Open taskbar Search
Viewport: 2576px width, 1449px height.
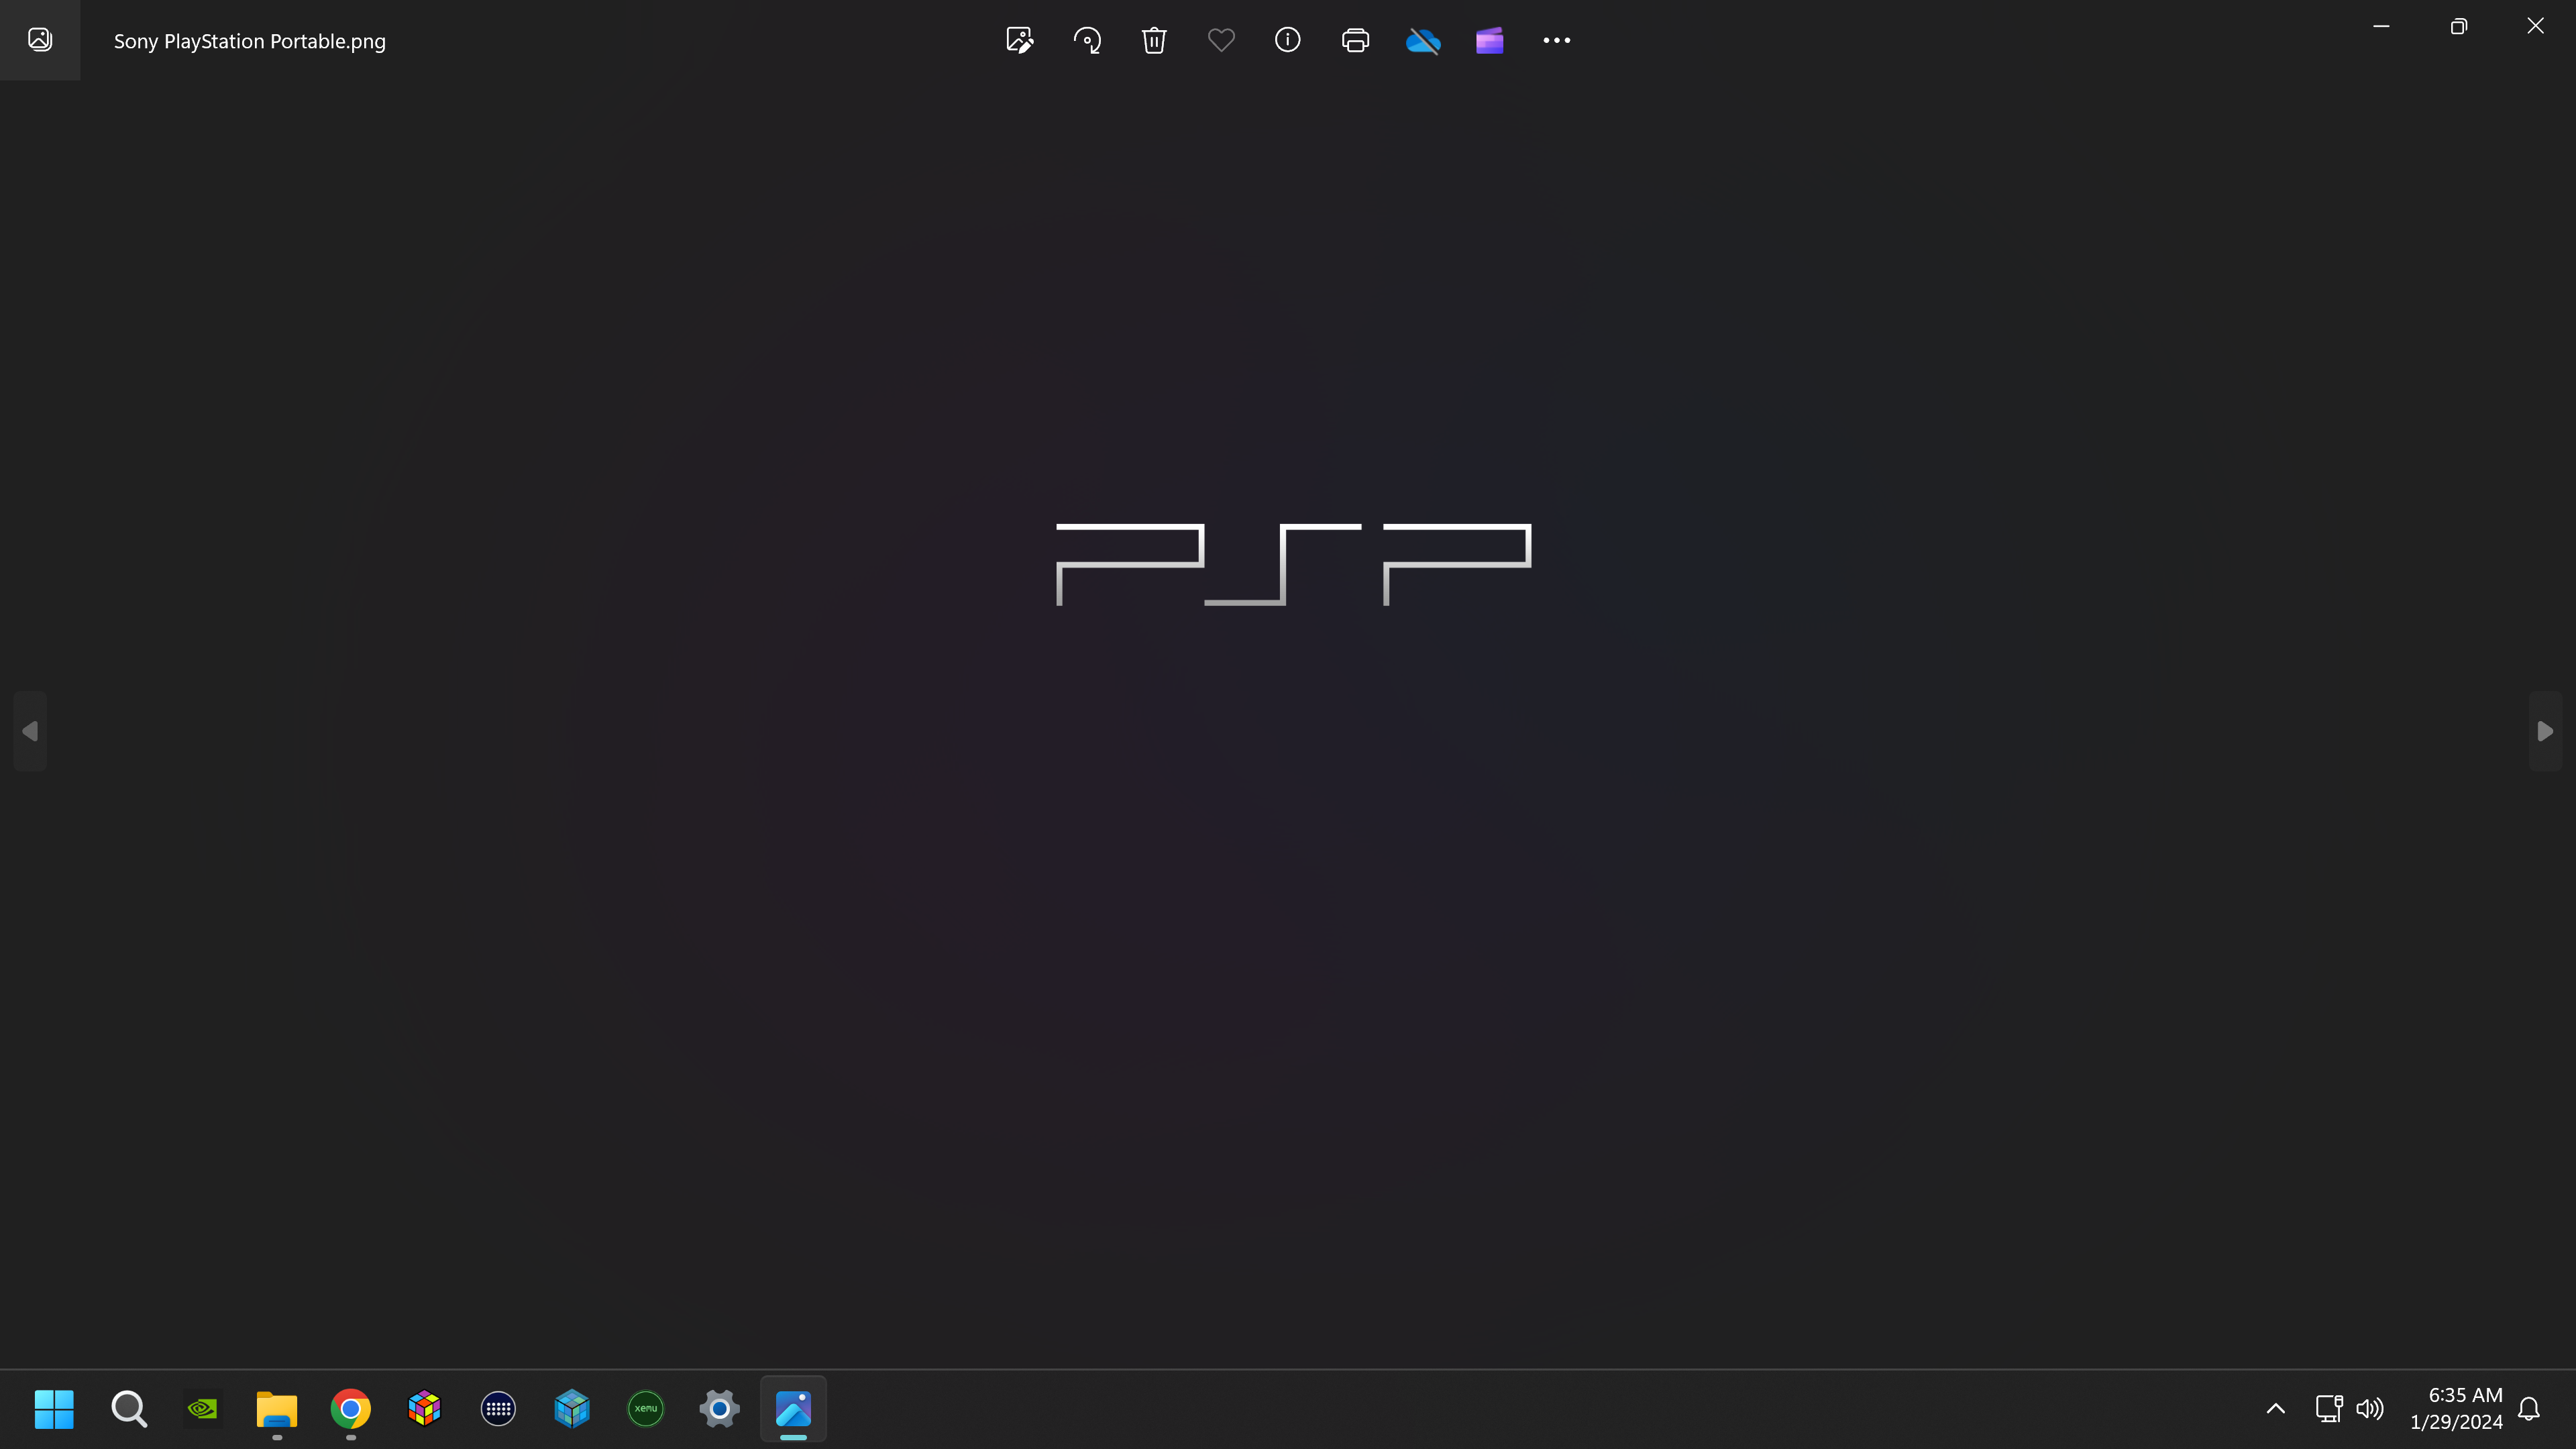tap(128, 1409)
